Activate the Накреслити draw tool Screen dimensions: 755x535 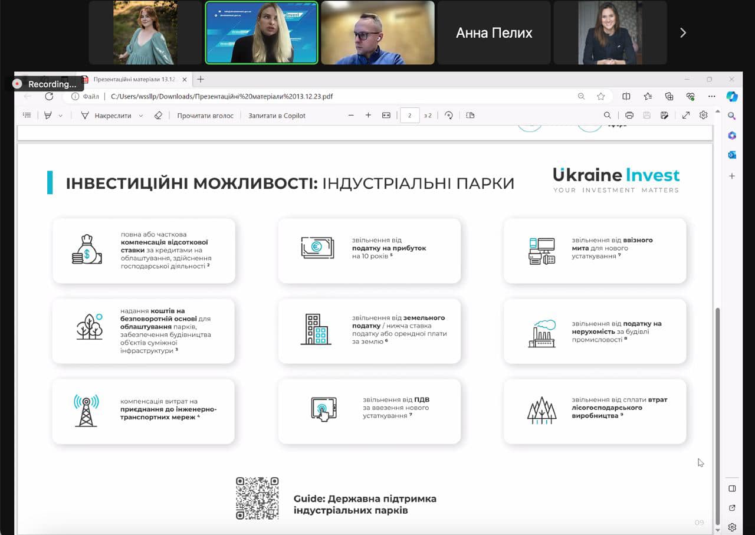(106, 116)
